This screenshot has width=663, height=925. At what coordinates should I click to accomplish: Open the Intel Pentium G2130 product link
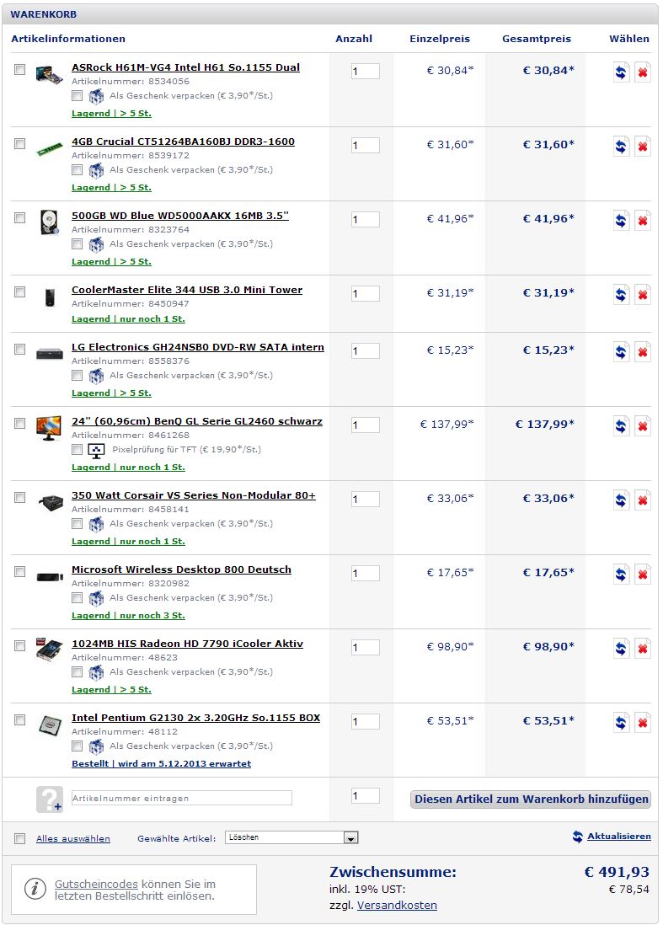coord(195,718)
